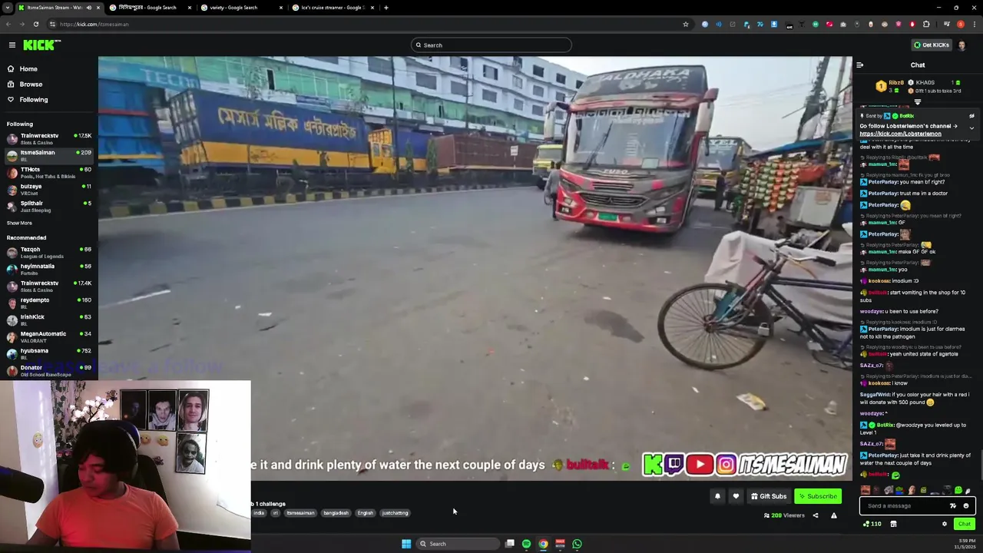The height and width of the screenshot is (553, 983).
Task: Click the Get KICKs button
Action: pyautogui.click(x=931, y=45)
